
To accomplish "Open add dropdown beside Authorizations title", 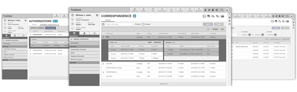I will (56, 21).
